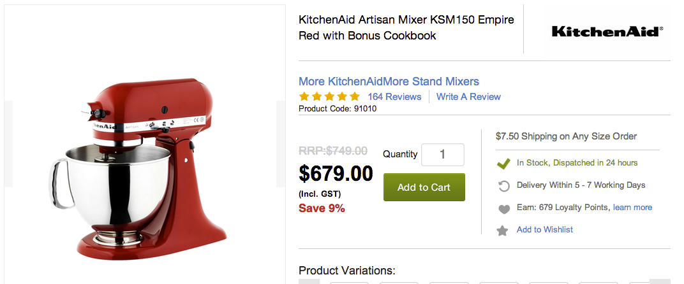Click the Quantity input field

coord(443,155)
